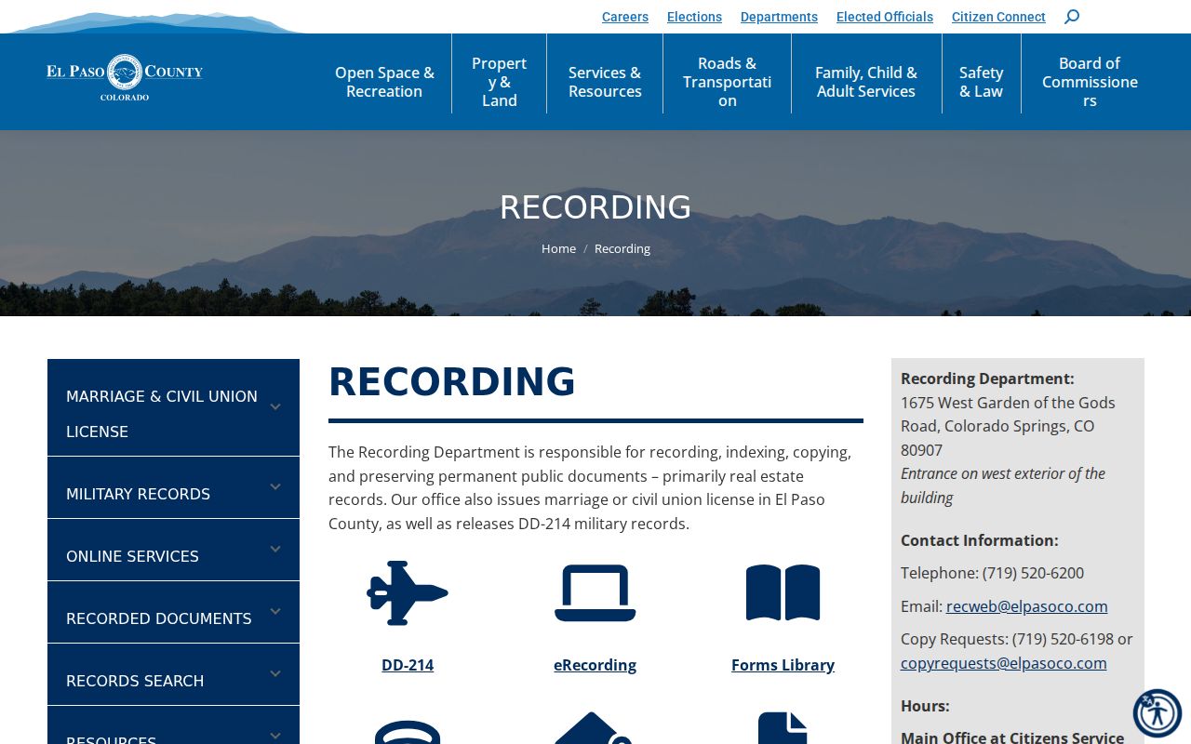Click the search magnifier icon
1191x744 pixels.
pos(1072,16)
